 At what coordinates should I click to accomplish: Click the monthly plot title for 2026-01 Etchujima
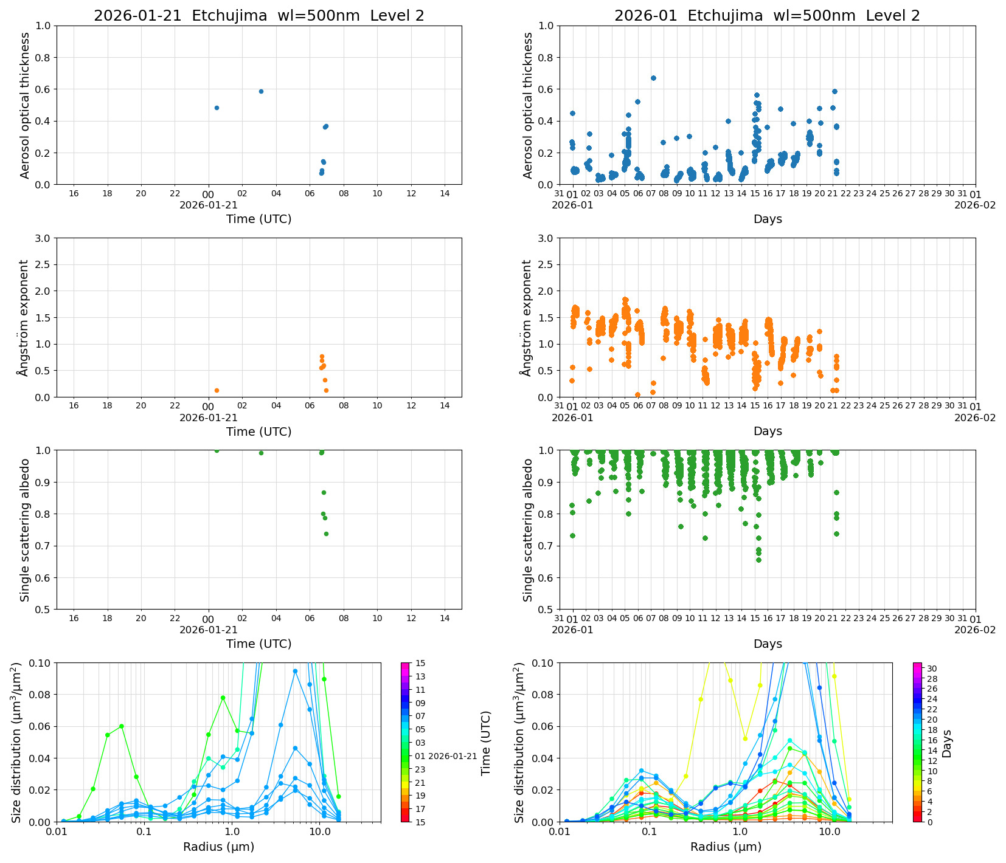coord(767,16)
